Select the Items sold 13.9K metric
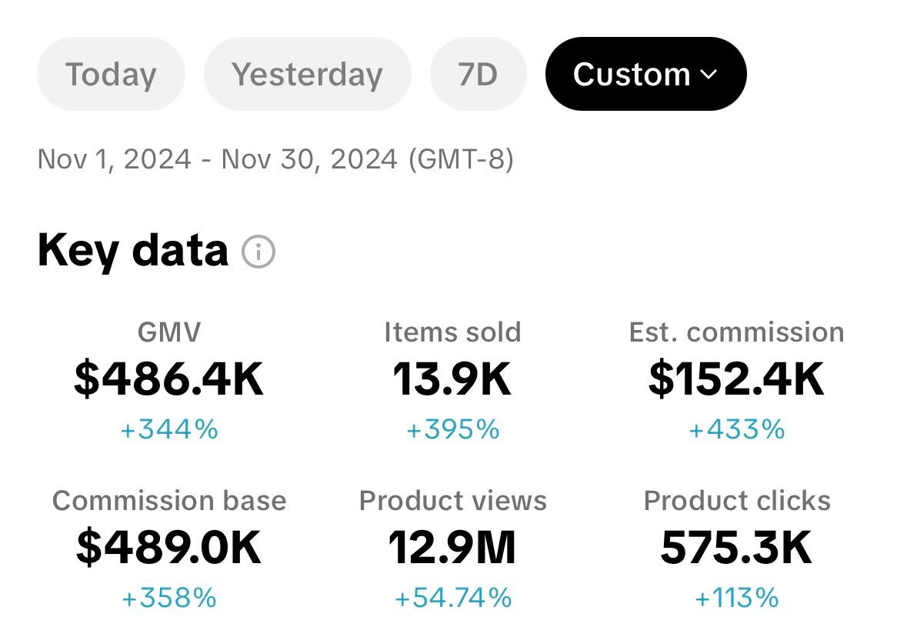This screenshot has height=637, width=907. point(452,379)
